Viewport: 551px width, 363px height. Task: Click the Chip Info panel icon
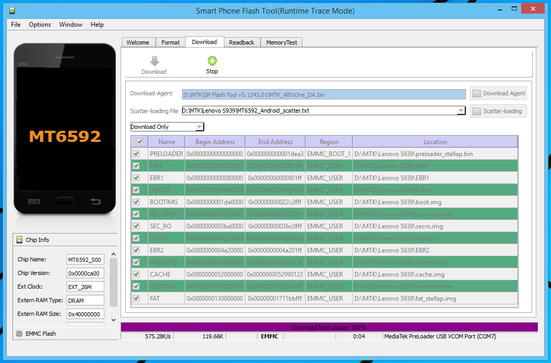(19, 240)
